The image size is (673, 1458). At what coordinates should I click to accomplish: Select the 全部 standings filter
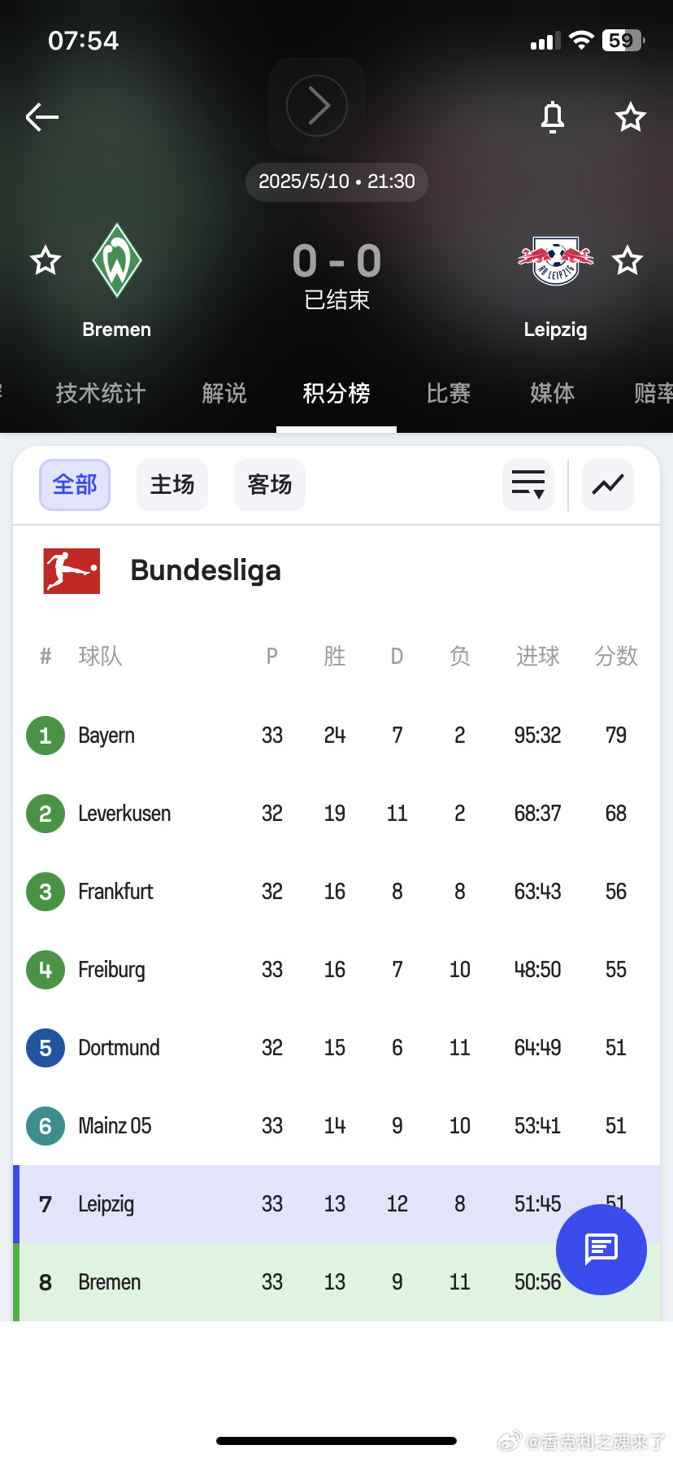click(x=75, y=485)
